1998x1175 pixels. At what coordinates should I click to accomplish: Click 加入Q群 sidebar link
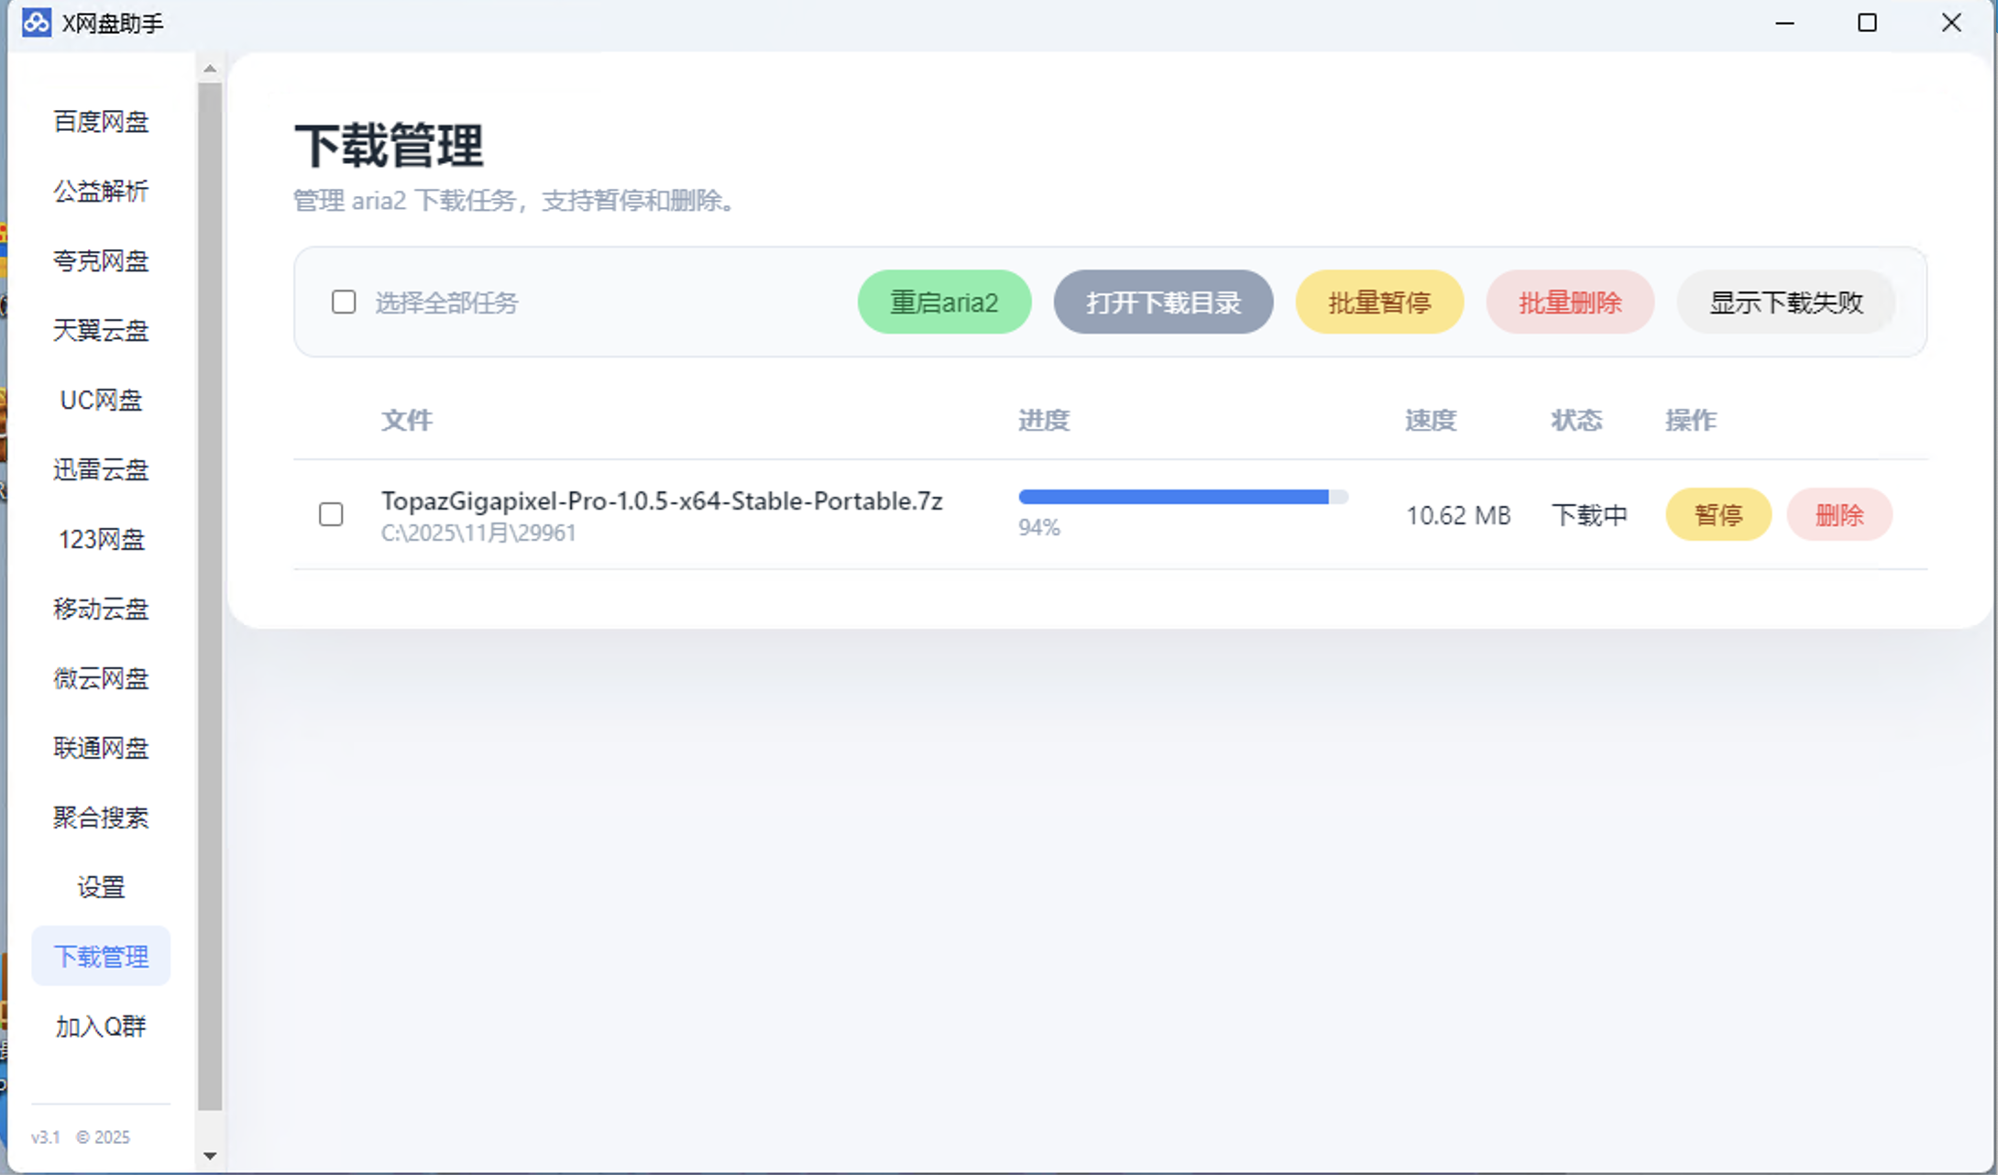click(x=101, y=1027)
